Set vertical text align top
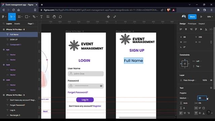The image size is (215, 121). click(x=196, y=113)
